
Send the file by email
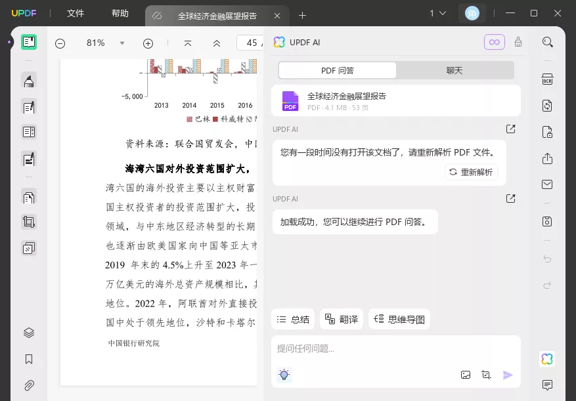click(547, 184)
